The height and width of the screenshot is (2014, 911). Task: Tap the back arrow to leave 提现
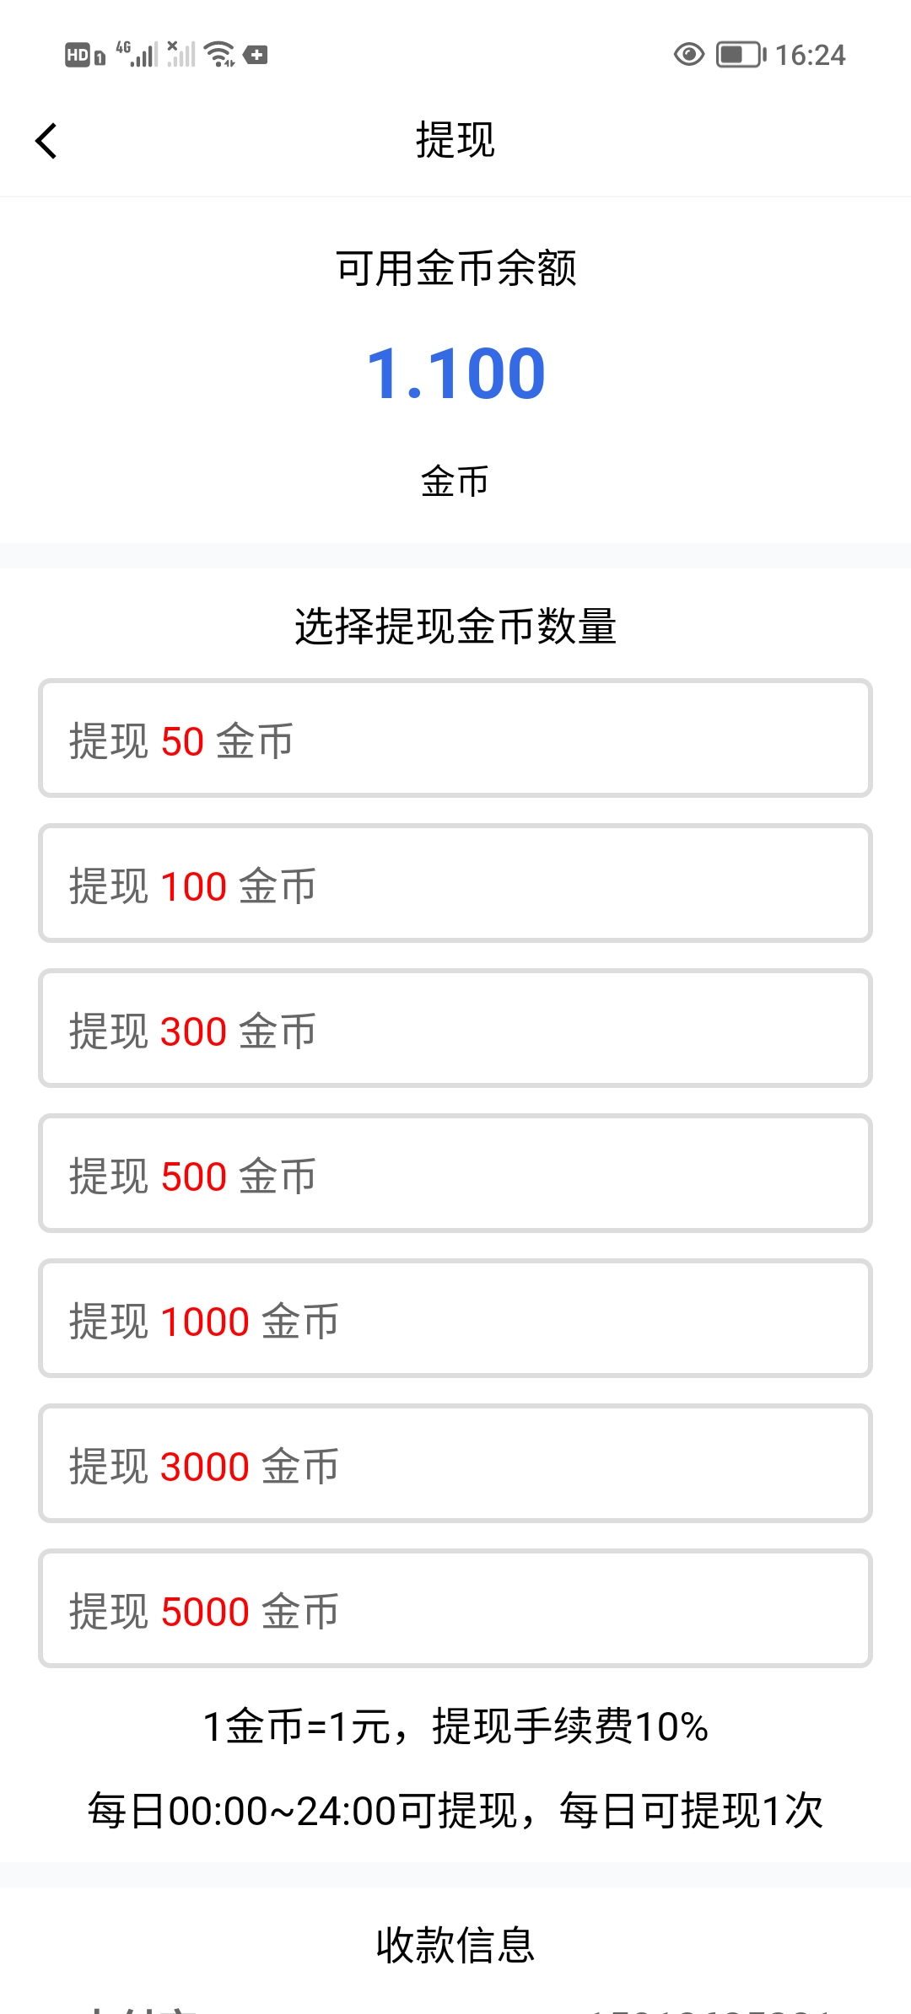point(46,141)
